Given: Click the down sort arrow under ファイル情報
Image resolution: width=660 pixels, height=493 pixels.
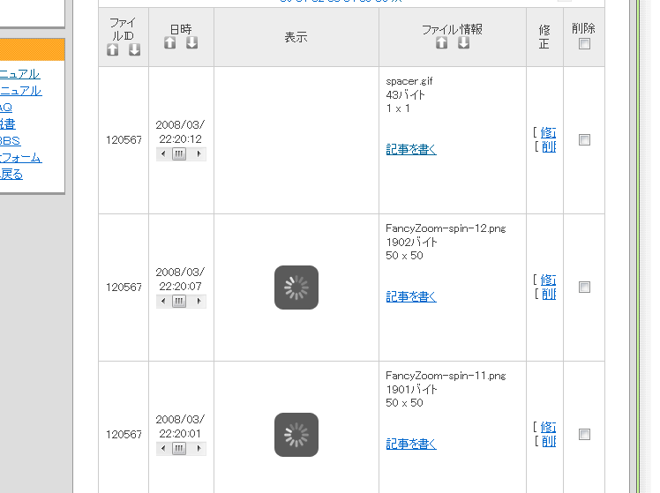Looking at the screenshot, I should (x=463, y=43).
